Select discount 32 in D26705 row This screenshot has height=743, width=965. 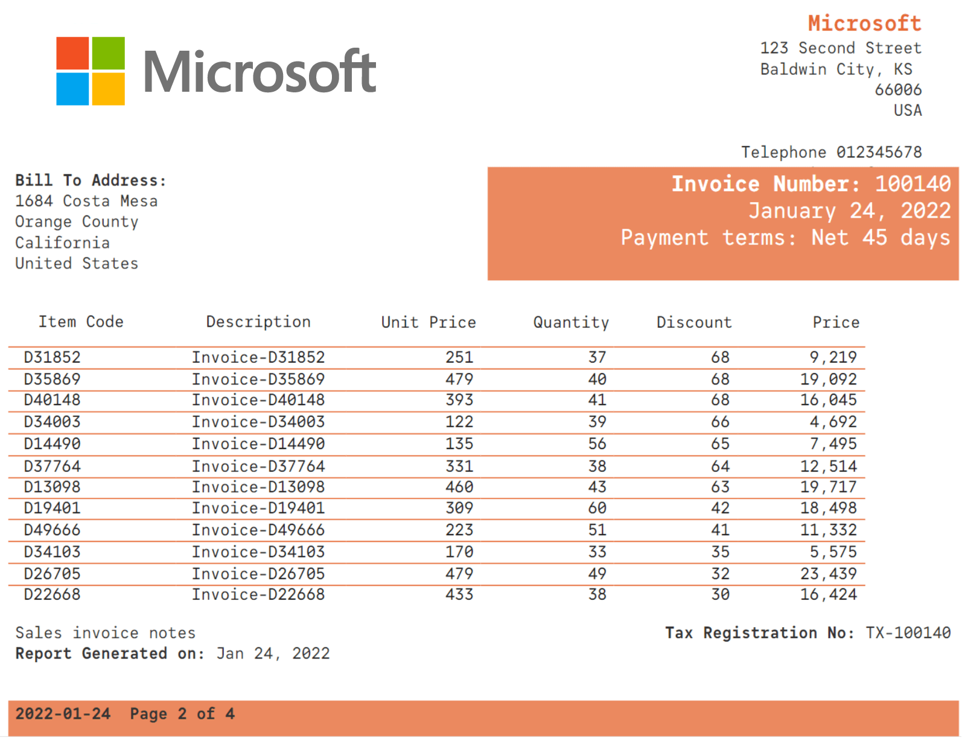(720, 573)
